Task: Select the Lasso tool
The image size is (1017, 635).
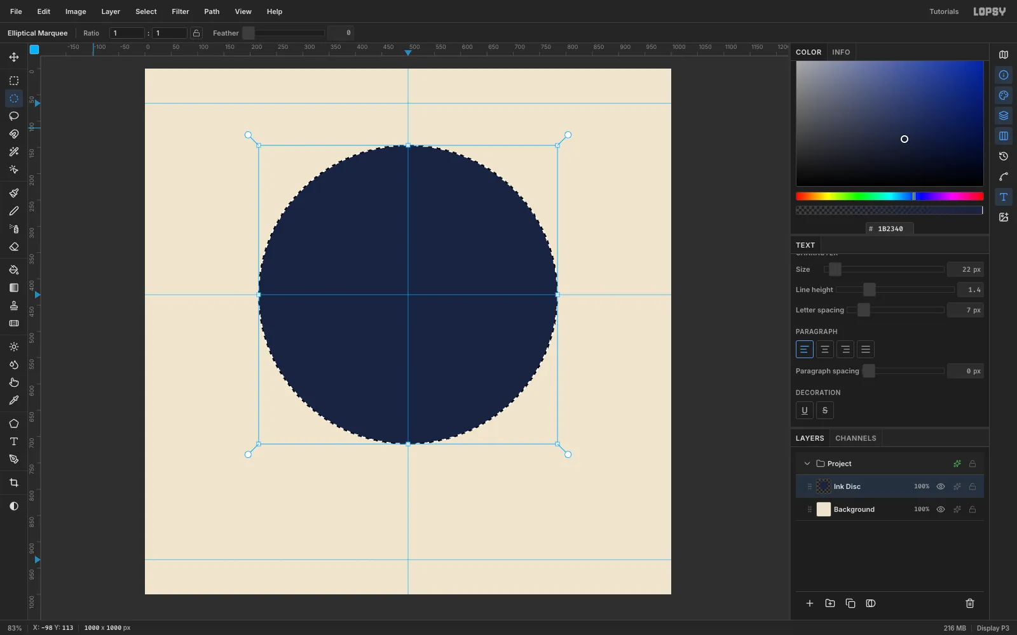Action: 14,116
